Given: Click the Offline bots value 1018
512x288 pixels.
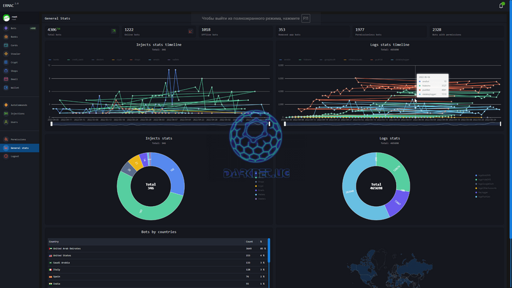Looking at the screenshot, I should [x=206, y=29].
